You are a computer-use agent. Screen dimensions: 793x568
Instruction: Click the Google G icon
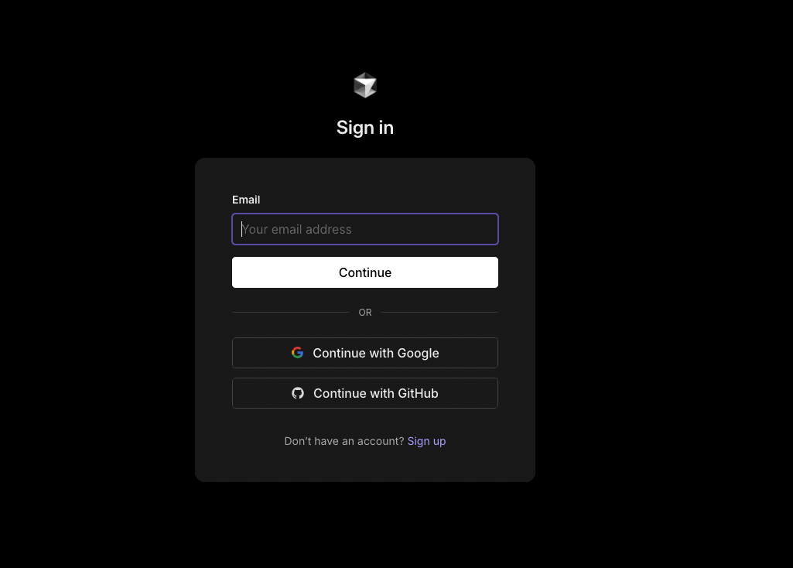click(x=297, y=353)
